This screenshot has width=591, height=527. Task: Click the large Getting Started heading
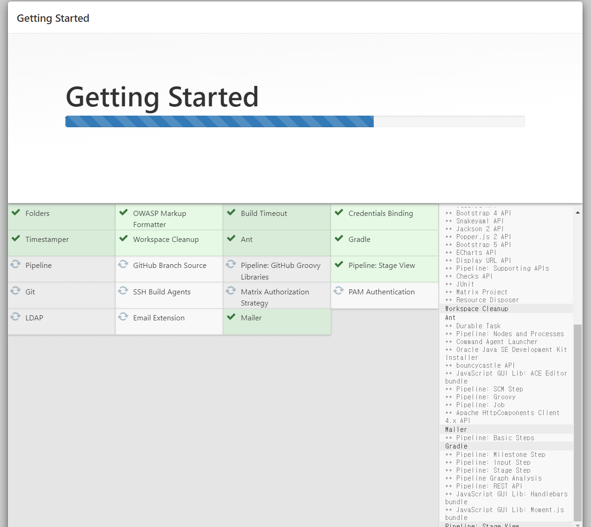coord(162,97)
